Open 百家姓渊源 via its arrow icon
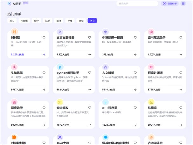Viewport: 193px width, 145px height. coord(181,90)
